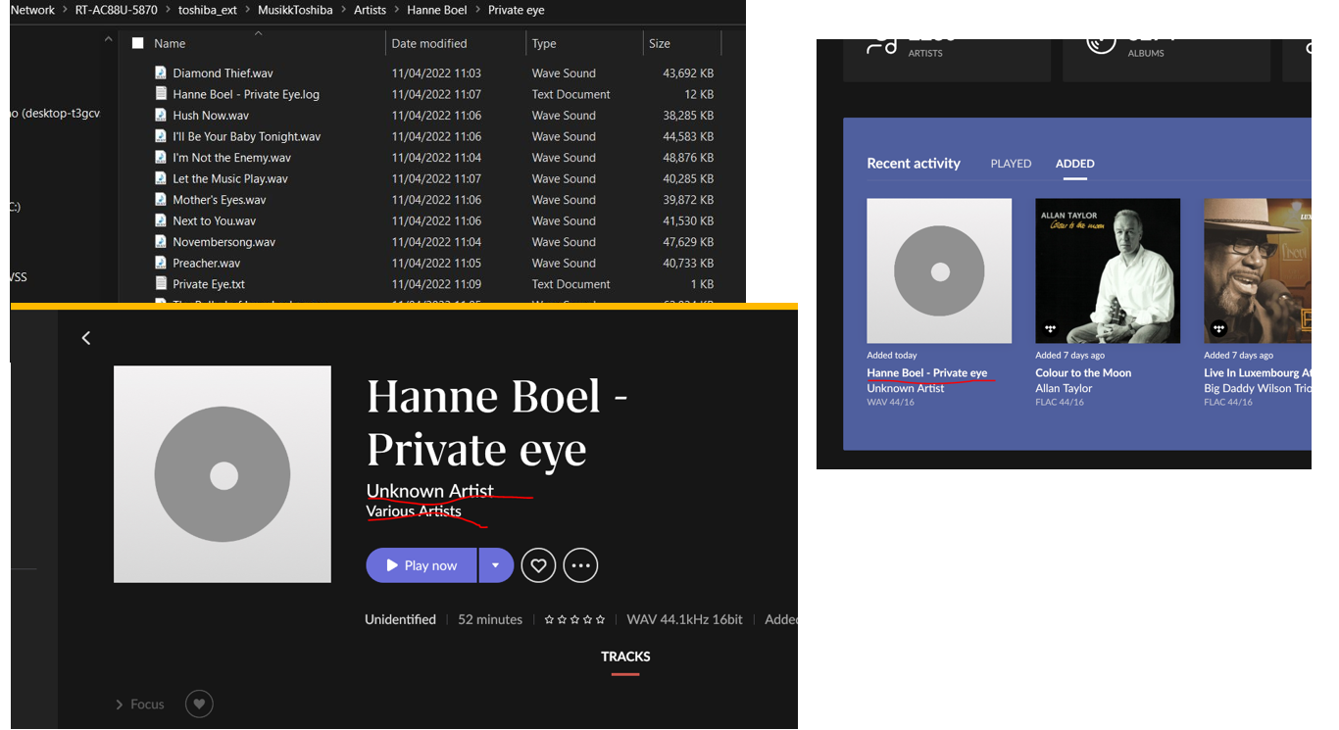The width and height of the screenshot is (1339, 730).
Task: Click Unknown Artist under the Recent activity album
Action: pos(906,388)
